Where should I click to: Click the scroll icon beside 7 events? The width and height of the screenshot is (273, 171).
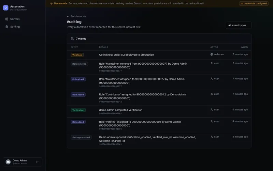pos(72,39)
